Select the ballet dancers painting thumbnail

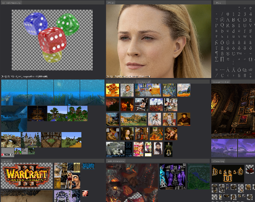click(x=171, y=105)
